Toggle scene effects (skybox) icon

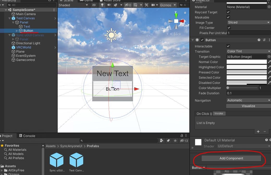click(116, 5)
